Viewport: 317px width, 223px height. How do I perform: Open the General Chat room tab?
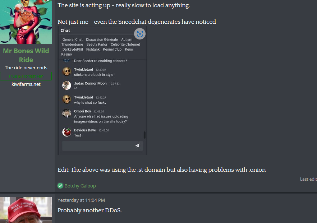(x=72, y=40)
